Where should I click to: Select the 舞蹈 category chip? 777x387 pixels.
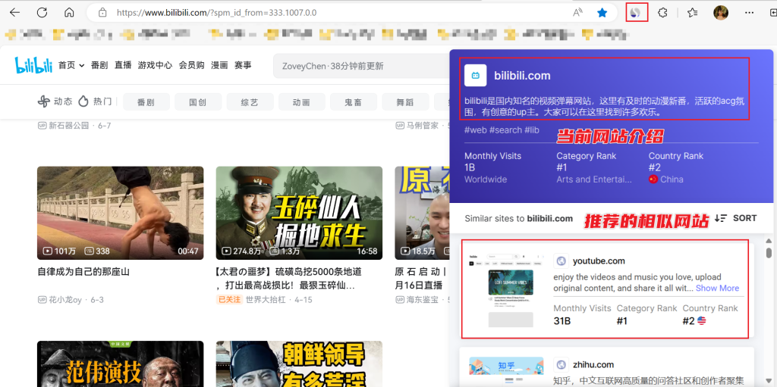pyautogui.click(x=405, y=102)
